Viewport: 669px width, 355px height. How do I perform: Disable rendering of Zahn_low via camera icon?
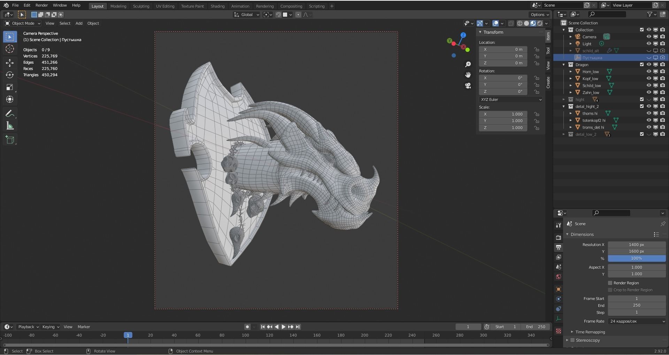point(662,92)
